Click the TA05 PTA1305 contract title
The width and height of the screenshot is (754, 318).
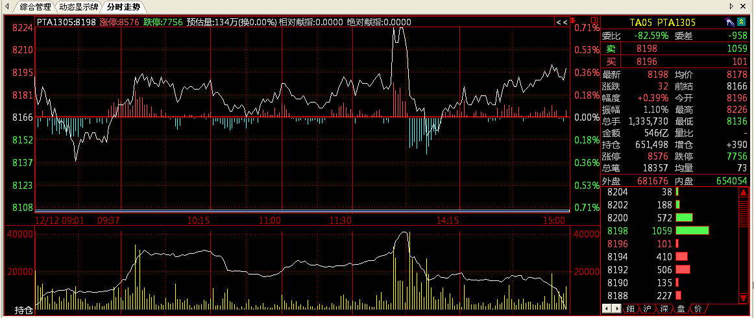click(663, 23)
